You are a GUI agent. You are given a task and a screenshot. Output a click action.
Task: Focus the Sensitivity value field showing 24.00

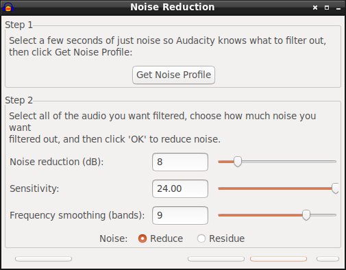[180, 188]
